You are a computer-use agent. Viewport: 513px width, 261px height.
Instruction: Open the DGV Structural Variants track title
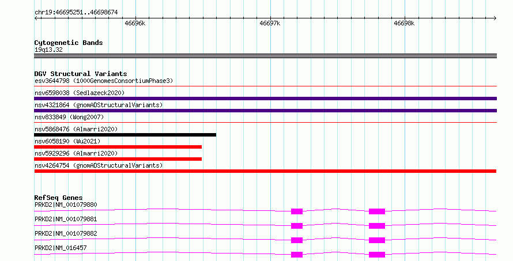[81, 74]
